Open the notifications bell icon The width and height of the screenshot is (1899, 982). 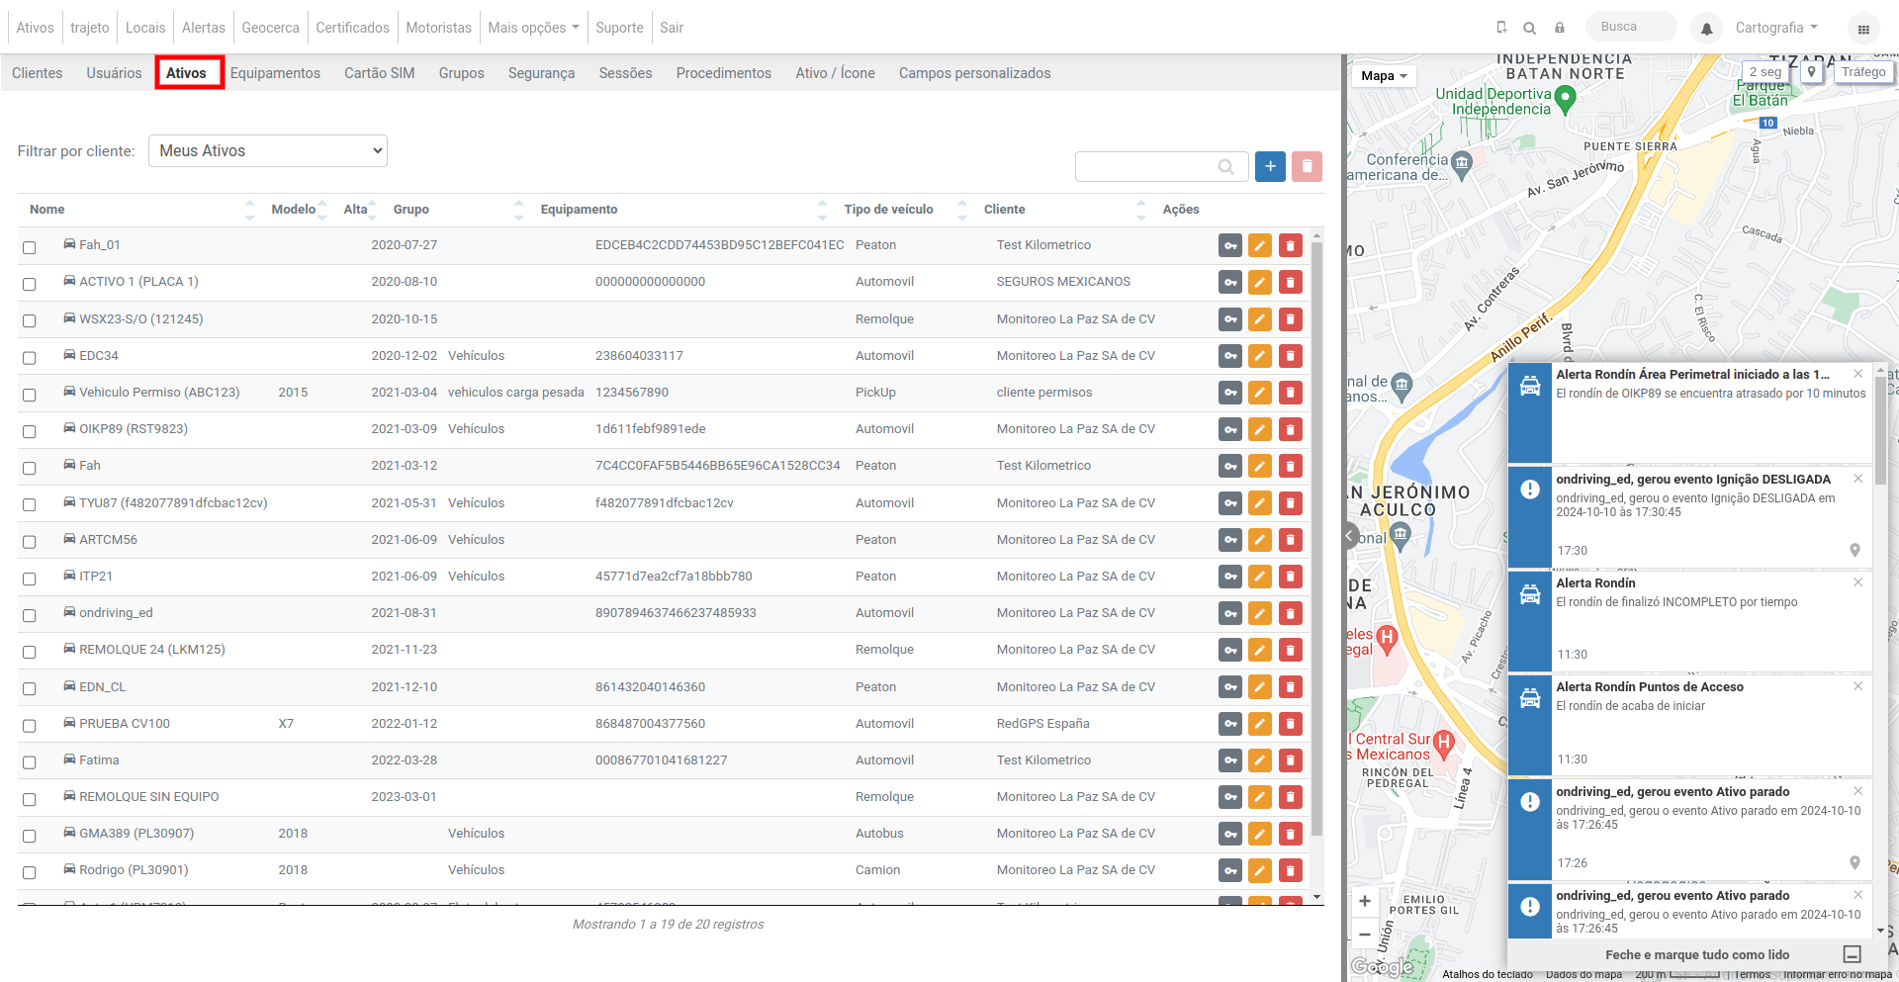[x=1706, y=29]
